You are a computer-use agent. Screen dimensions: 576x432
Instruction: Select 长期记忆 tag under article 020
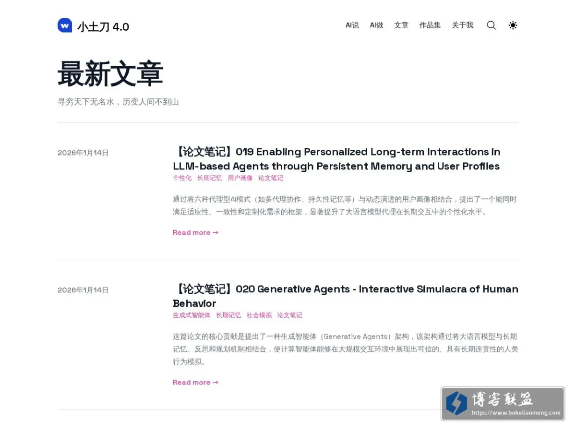click(x=228, y=315)
